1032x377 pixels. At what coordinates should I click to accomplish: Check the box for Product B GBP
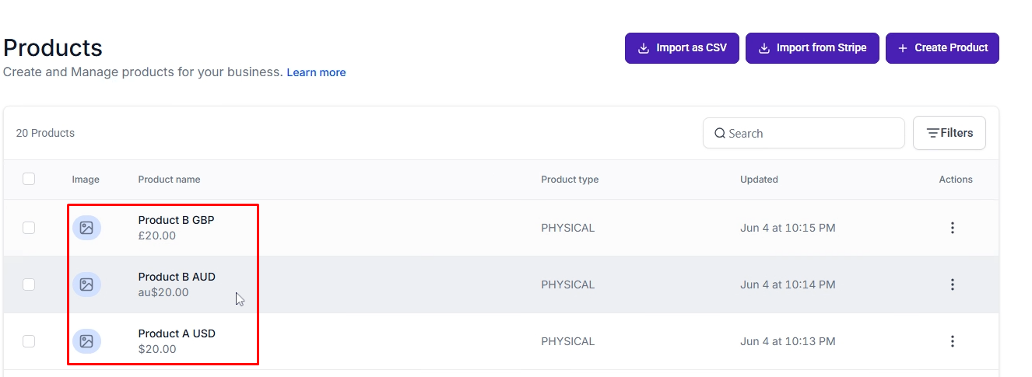click(29, 228)
